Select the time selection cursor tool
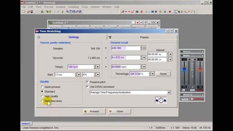Viewport: 233px width, 131px height. pyautogui.click(x=176, y=12)
